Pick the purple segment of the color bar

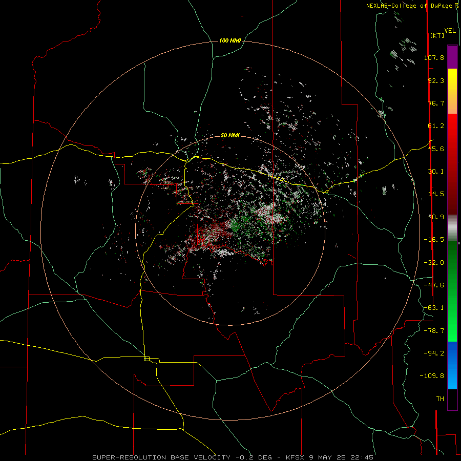click(x=452, y=57)
